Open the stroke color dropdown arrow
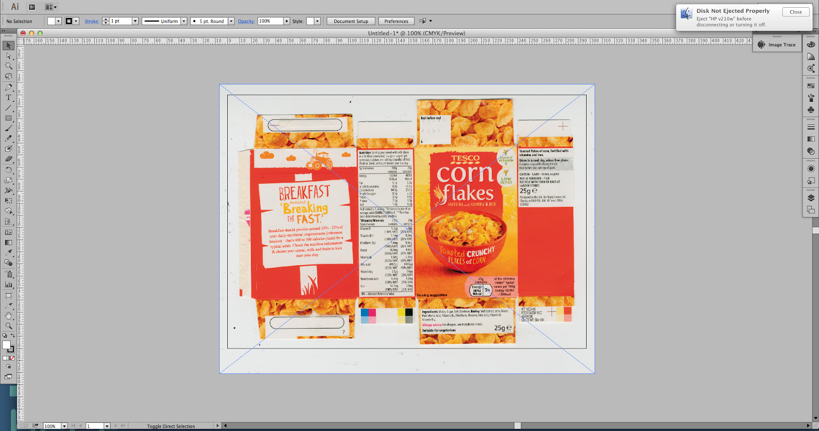Screen dimensions: 819x431 (76, 21)
